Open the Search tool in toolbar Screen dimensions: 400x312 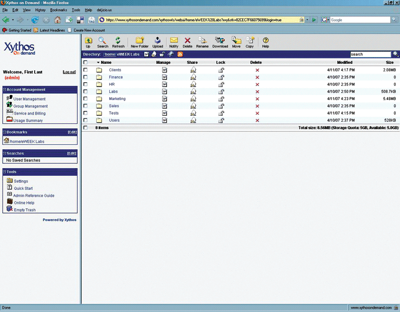[103, 42]
